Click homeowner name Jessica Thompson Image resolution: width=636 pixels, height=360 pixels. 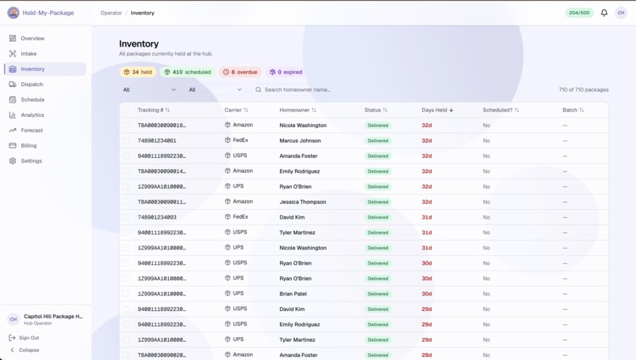point(302,202)
